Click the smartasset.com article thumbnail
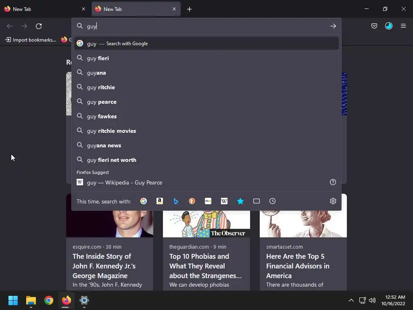This screenshot has height=310, width=413. 303,224
